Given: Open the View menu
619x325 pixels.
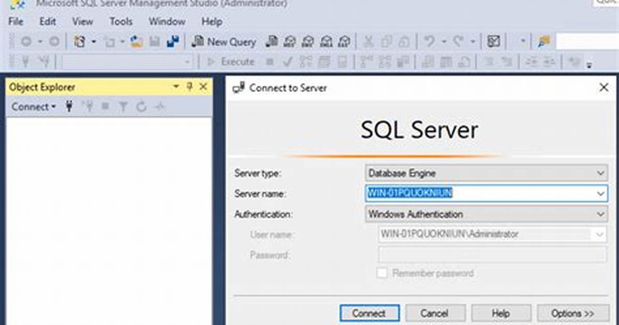Looking at the screenshot, I should (x=82, y=21).
